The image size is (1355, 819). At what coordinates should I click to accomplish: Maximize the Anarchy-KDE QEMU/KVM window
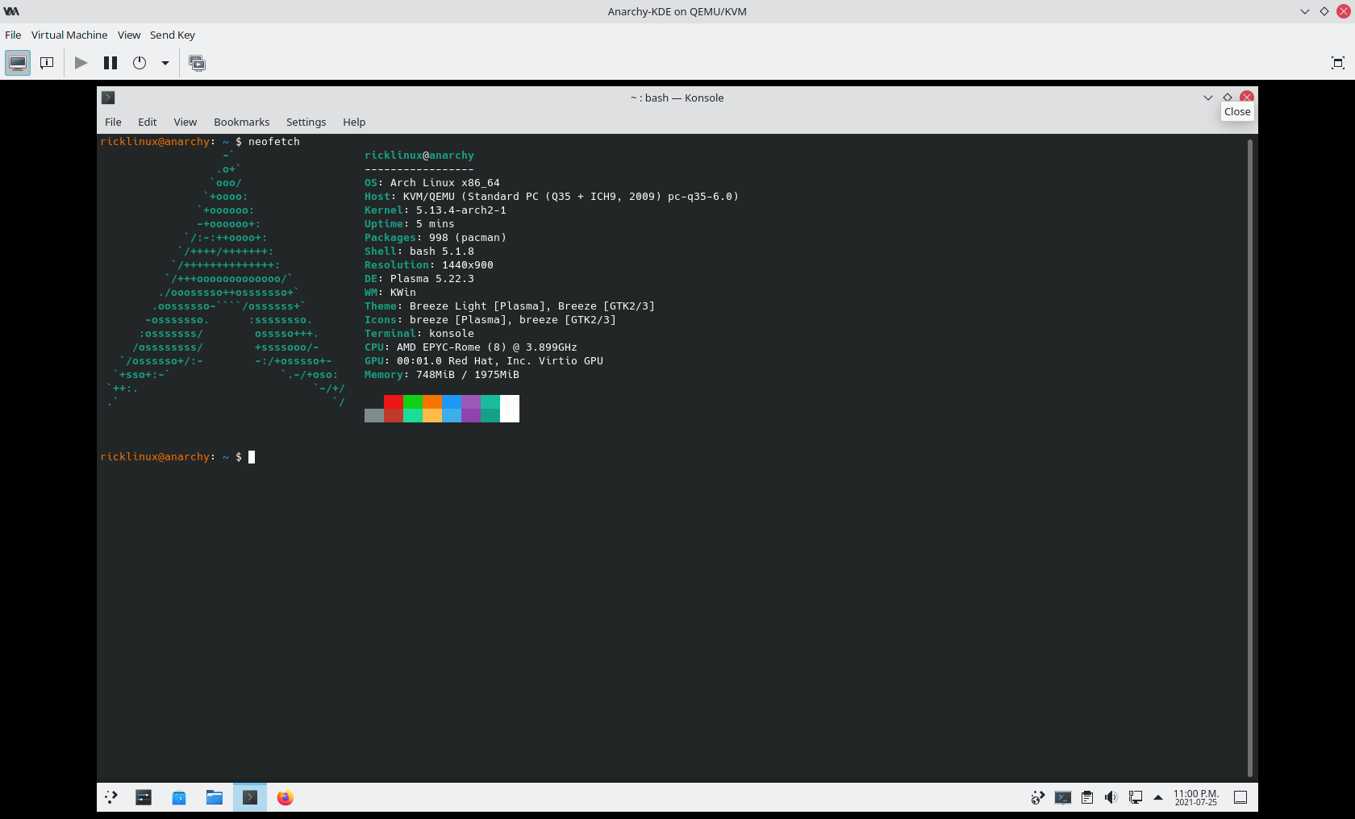pyautogui.click(x=1324, y=11)
